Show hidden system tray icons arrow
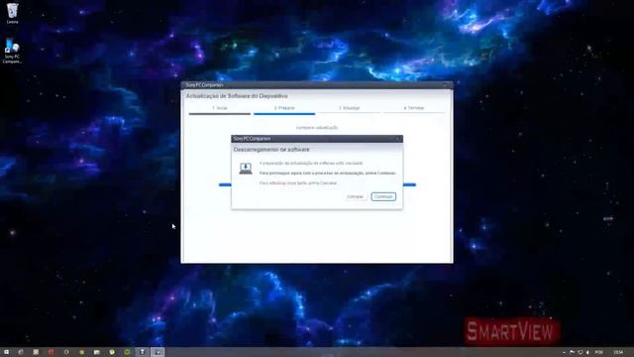 [x=565, y=353]
